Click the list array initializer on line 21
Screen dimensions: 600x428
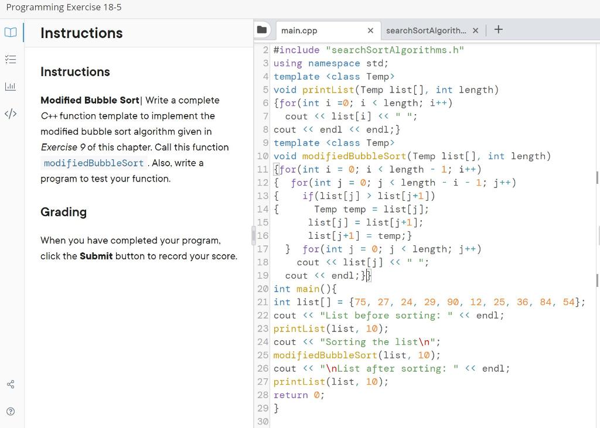(x=464, y=302)
